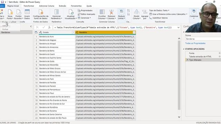Open Tipo de Dados: Texto dropdown
Screen dimensions: 221x124
coord(159,10)
